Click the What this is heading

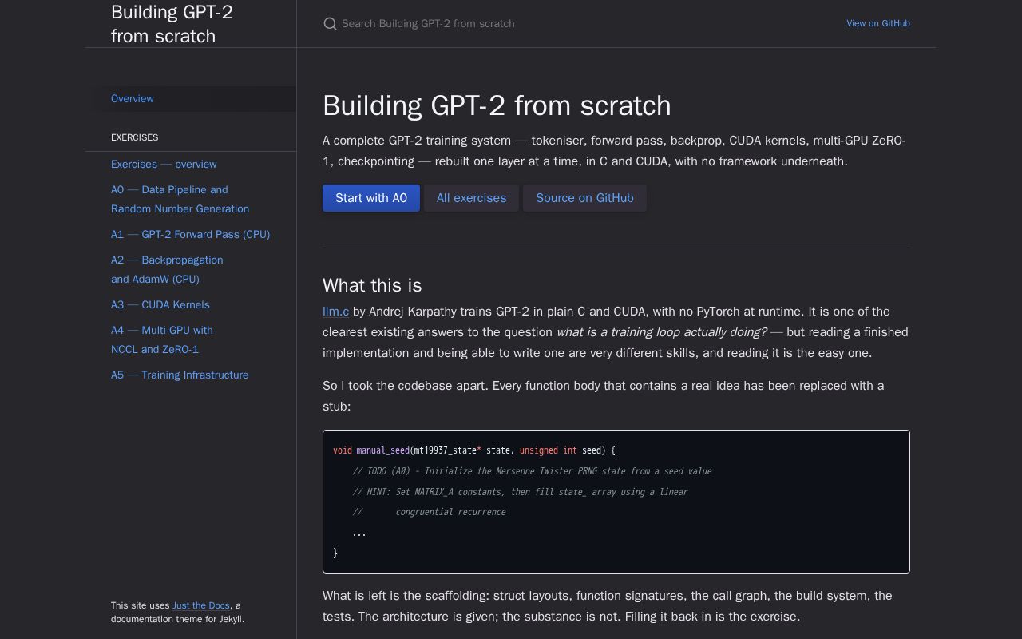[372, 285]
